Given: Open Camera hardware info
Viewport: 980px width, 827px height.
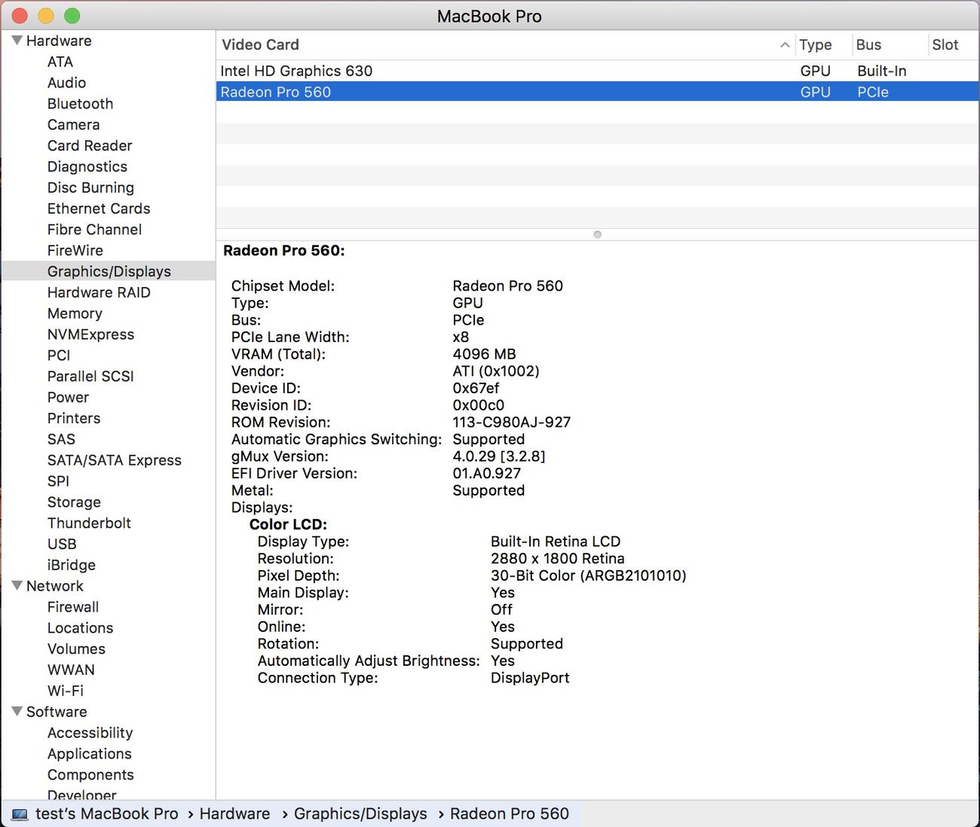Looking at the screenshot, I should point(73,125).
